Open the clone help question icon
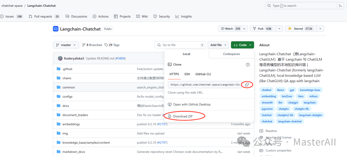This screenshot has width=347, height=156. coord(248,65)
